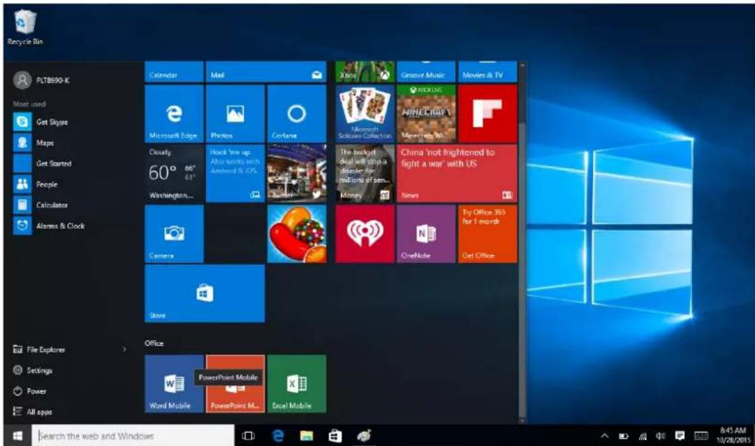Viewport: 755px width, 446px height.
Task: Open the Flipboard tile
Action: (x=487, y=113)
